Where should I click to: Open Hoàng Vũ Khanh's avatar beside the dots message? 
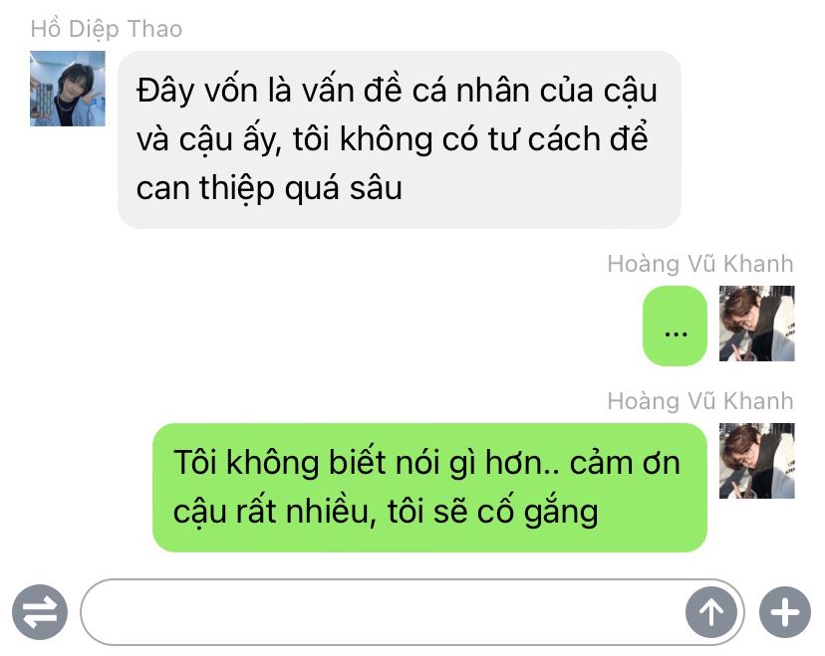click(756, 324)
